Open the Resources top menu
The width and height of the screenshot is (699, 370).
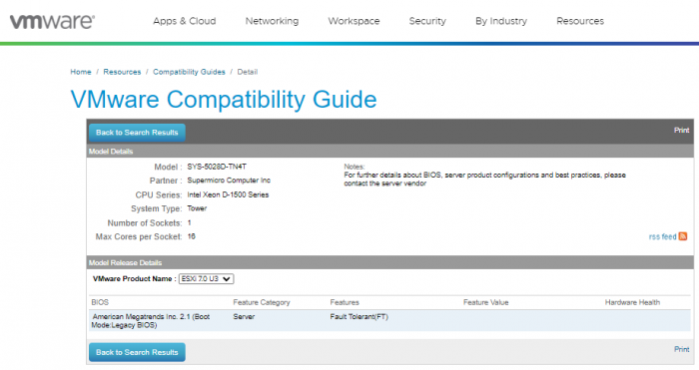point(580,21)
